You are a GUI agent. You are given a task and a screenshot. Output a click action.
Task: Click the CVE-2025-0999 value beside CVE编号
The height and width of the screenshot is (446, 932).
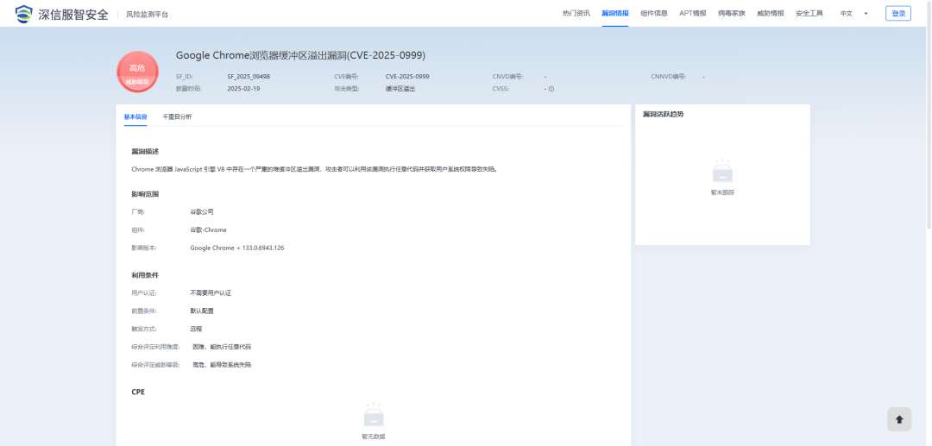click(407, 77)
